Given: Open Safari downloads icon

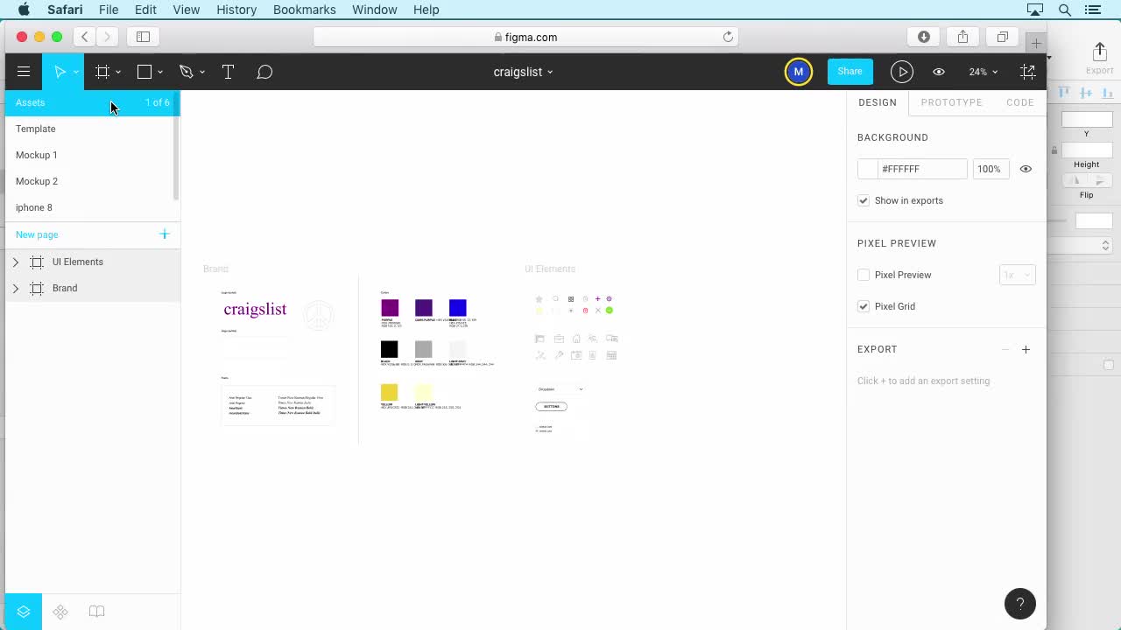Looking at the screenshot, I should click(923, 37).
